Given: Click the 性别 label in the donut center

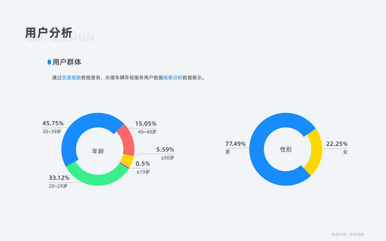Looking at the screenshot, I should click(285, 149).
